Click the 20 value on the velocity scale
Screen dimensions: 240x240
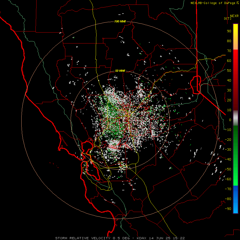point(229,100)
